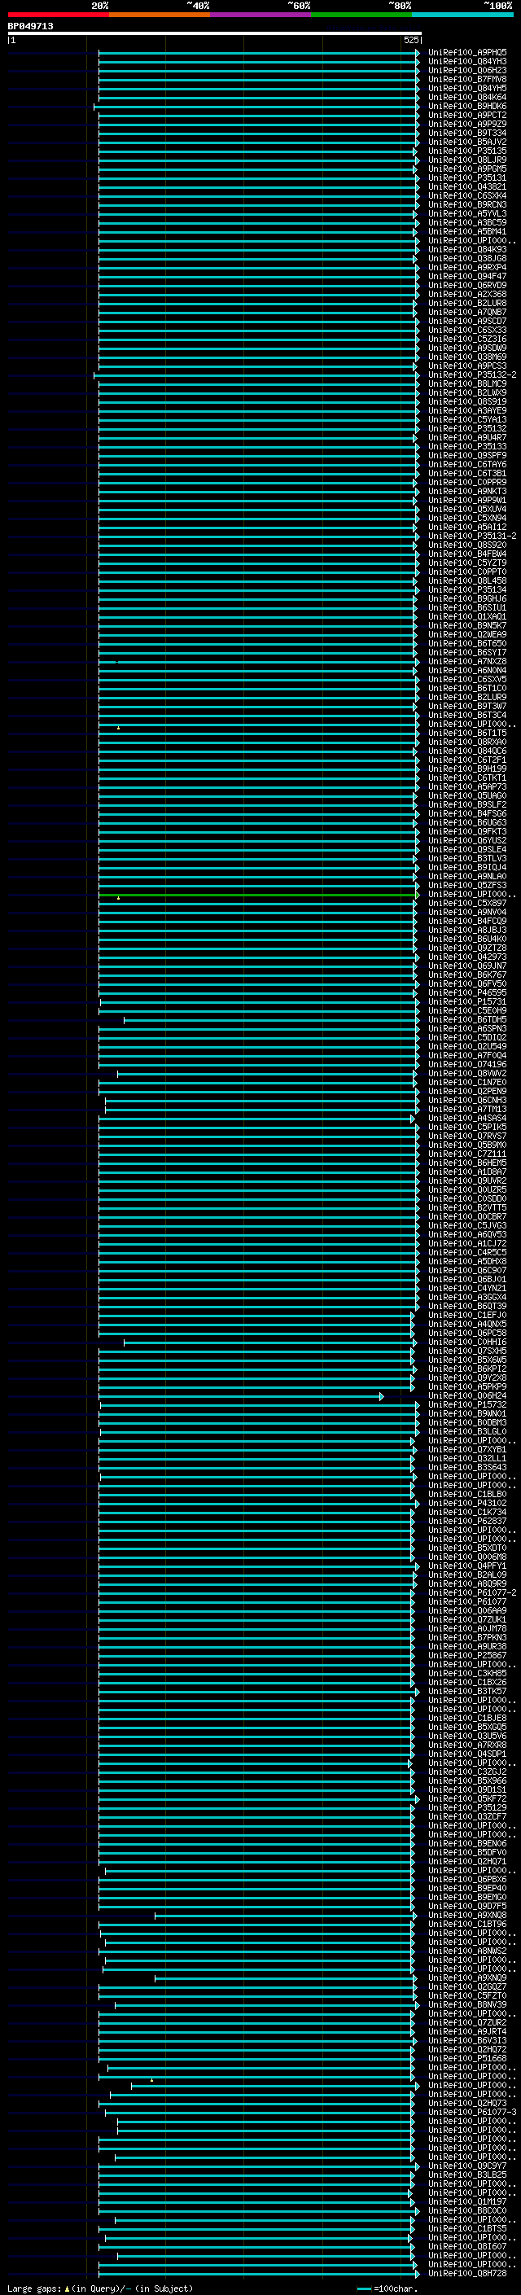Click the green ~80% legend segment

click(361, 15)
